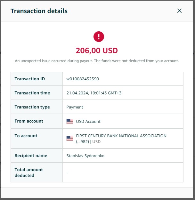
Task: Close the Transaction details dialog
Action: 179,11
